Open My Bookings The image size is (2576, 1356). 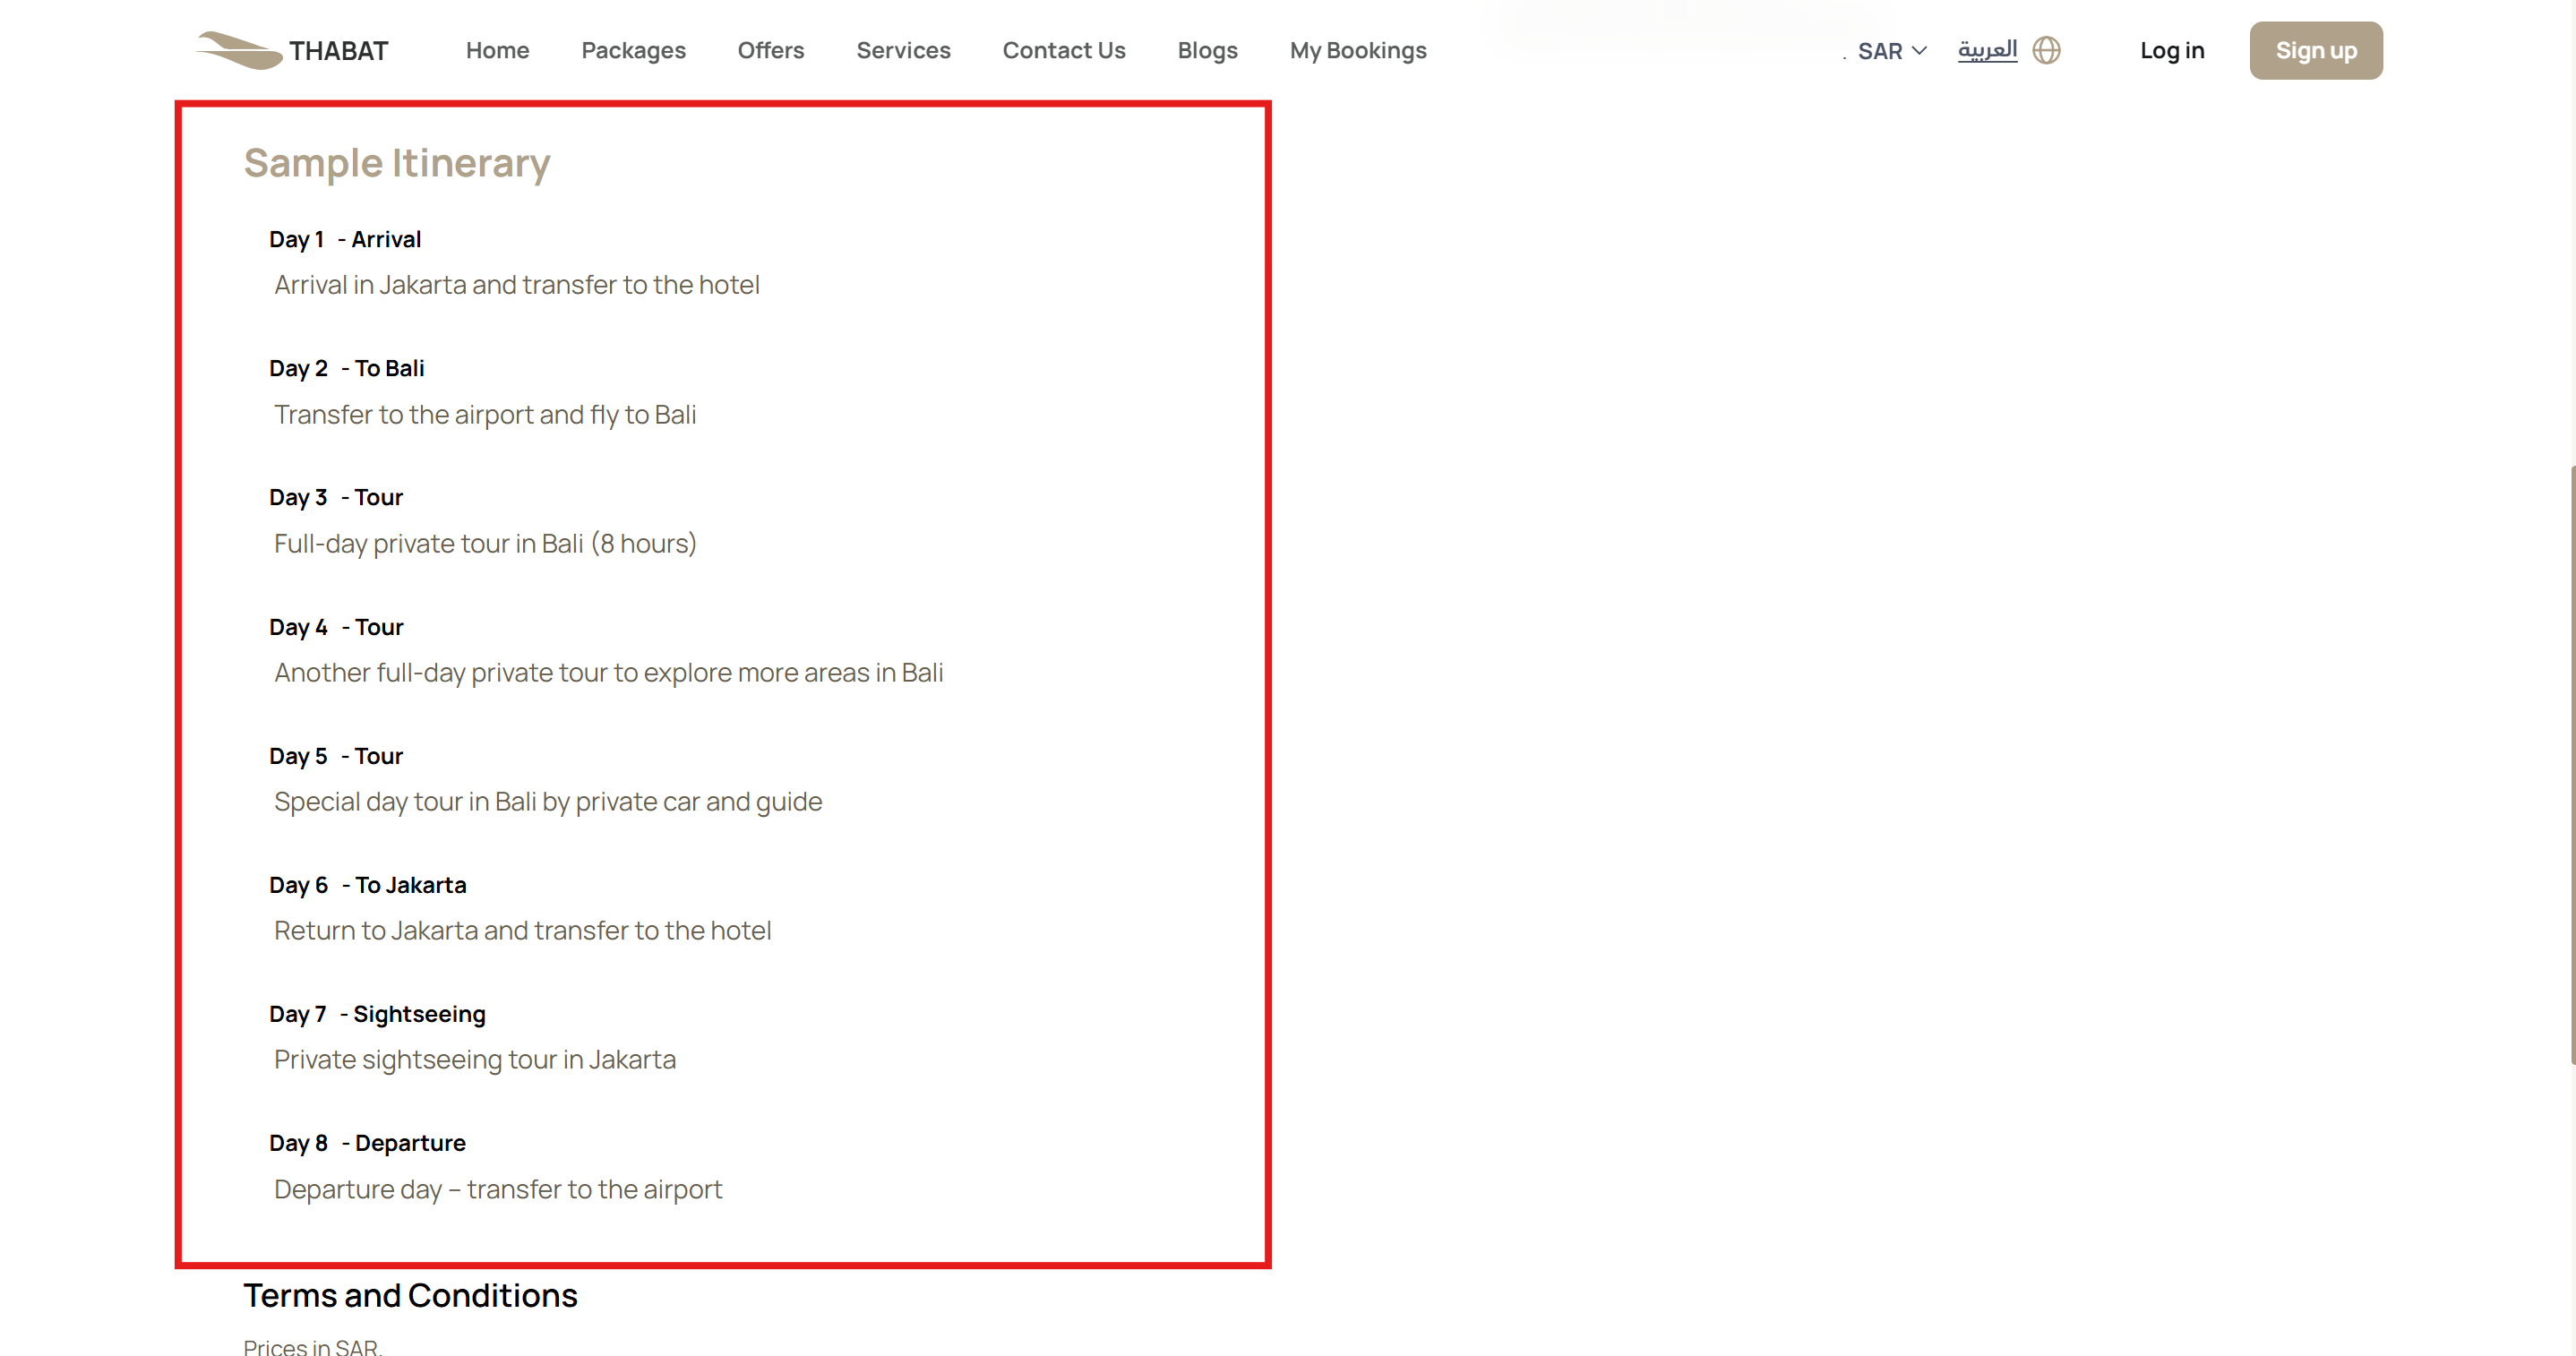[x=1357, y=50]
